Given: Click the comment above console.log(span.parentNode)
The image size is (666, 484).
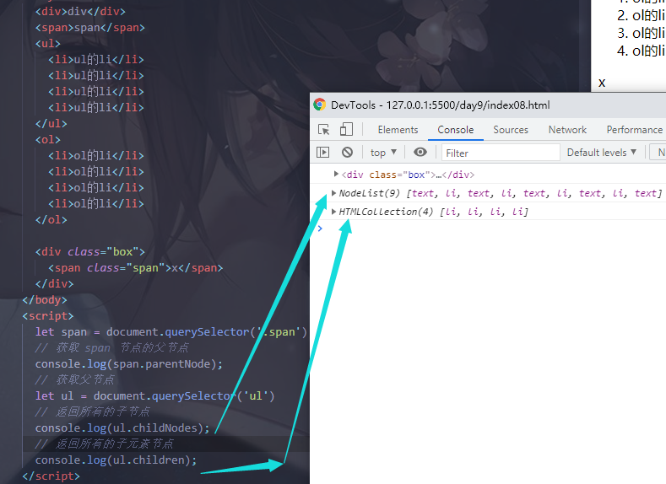Looking at the screenshot, I should (x=111, y=348).
